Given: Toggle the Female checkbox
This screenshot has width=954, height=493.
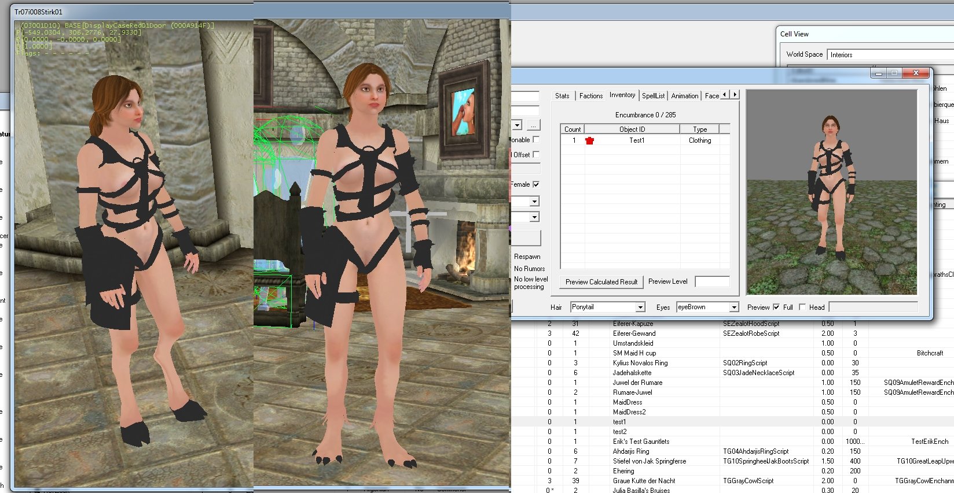Looking at the screenshot, I should tap(536, 184).
